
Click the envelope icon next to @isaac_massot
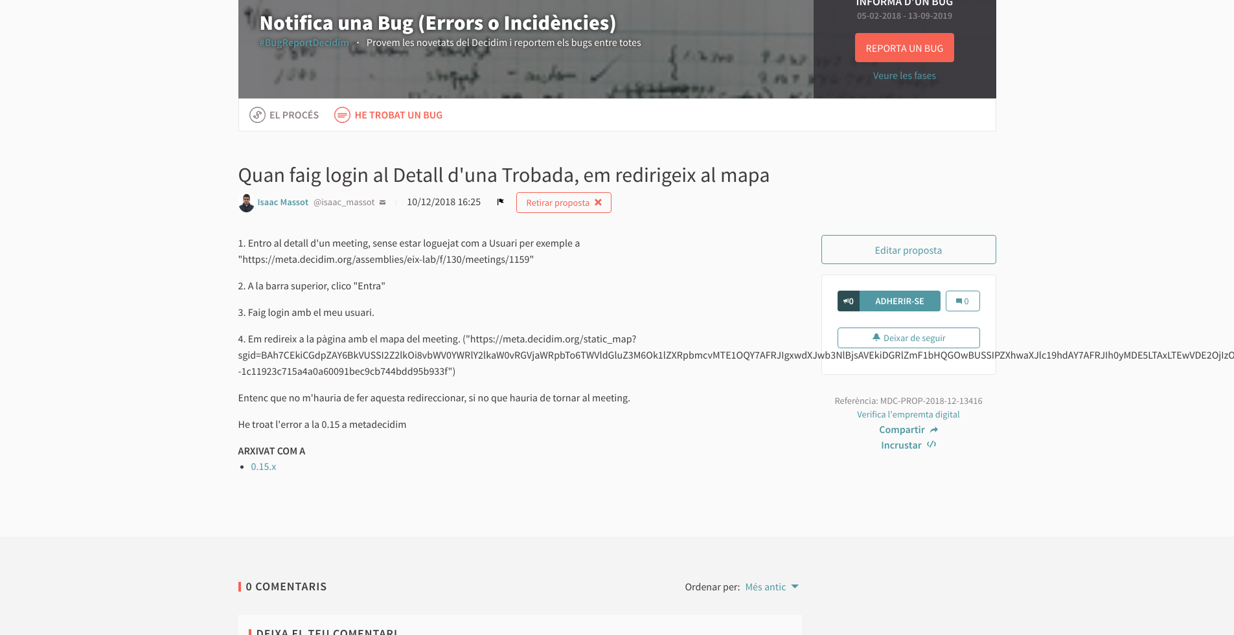pyautogui.click(x=382, y=203)
